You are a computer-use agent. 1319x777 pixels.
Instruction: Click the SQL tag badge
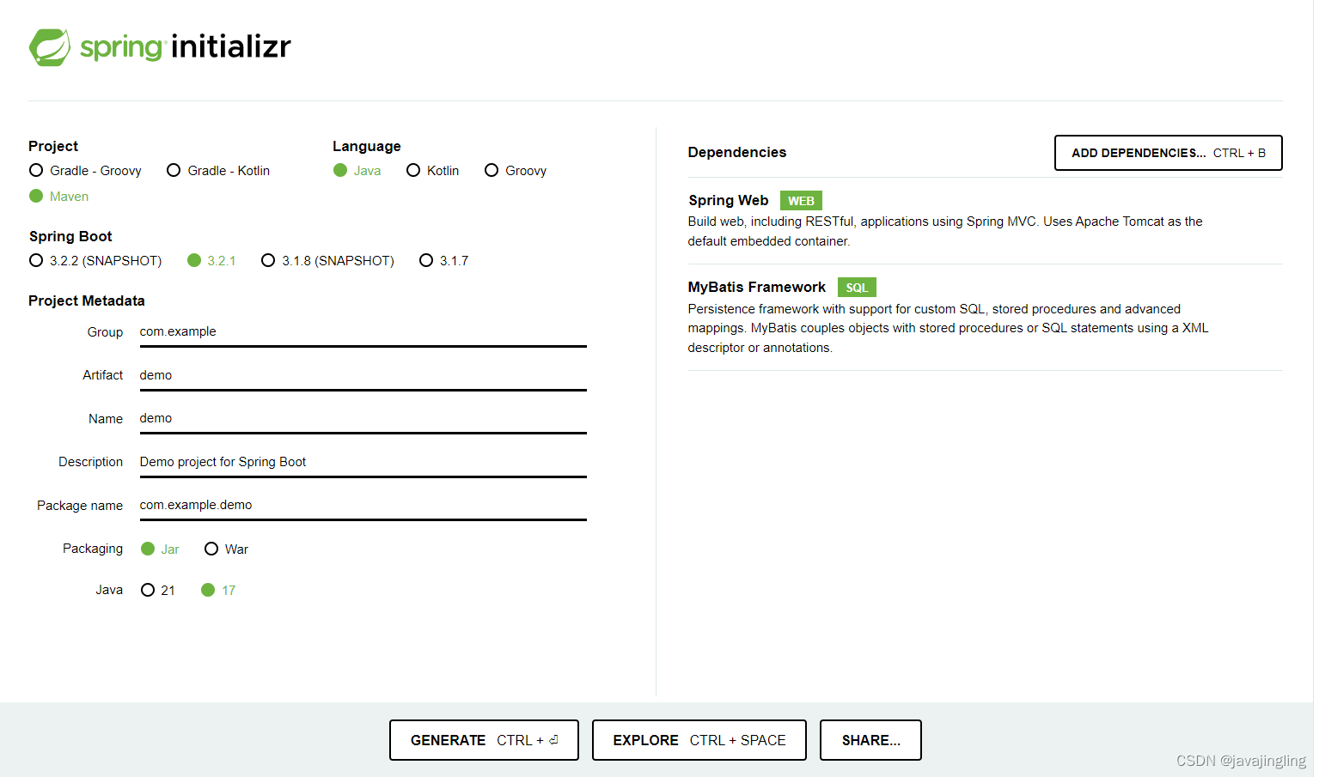coord(857,288)
